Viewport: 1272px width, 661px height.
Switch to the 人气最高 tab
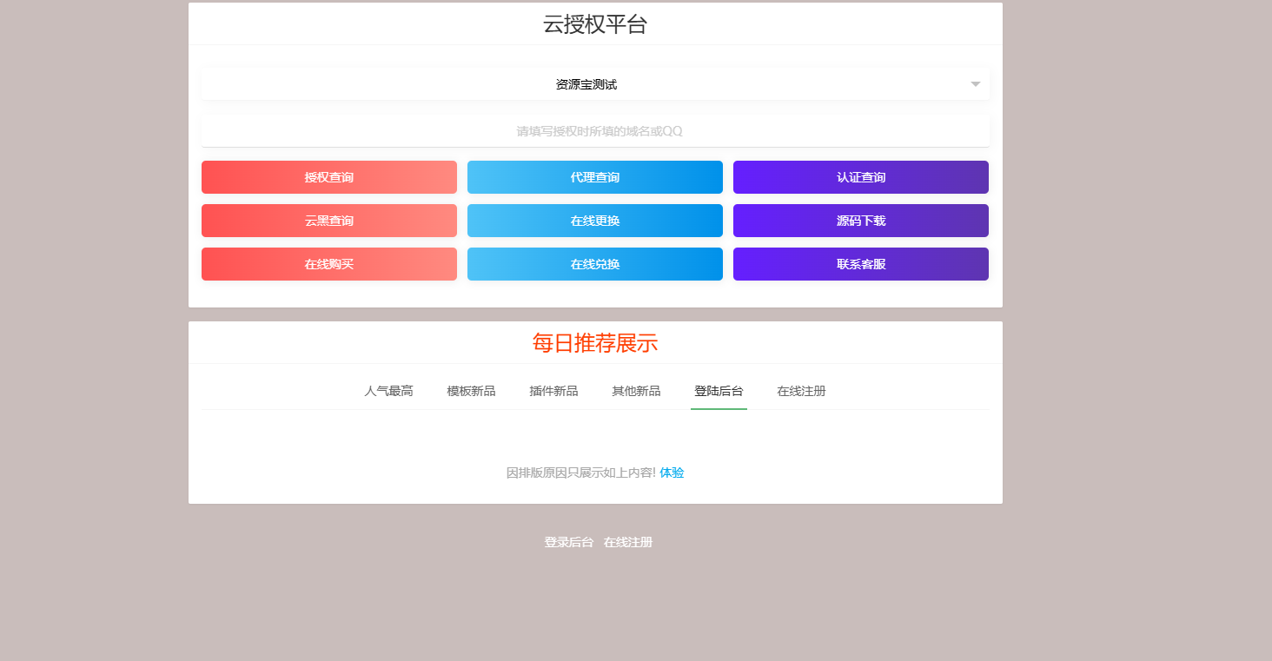click(x=388, y=391)
